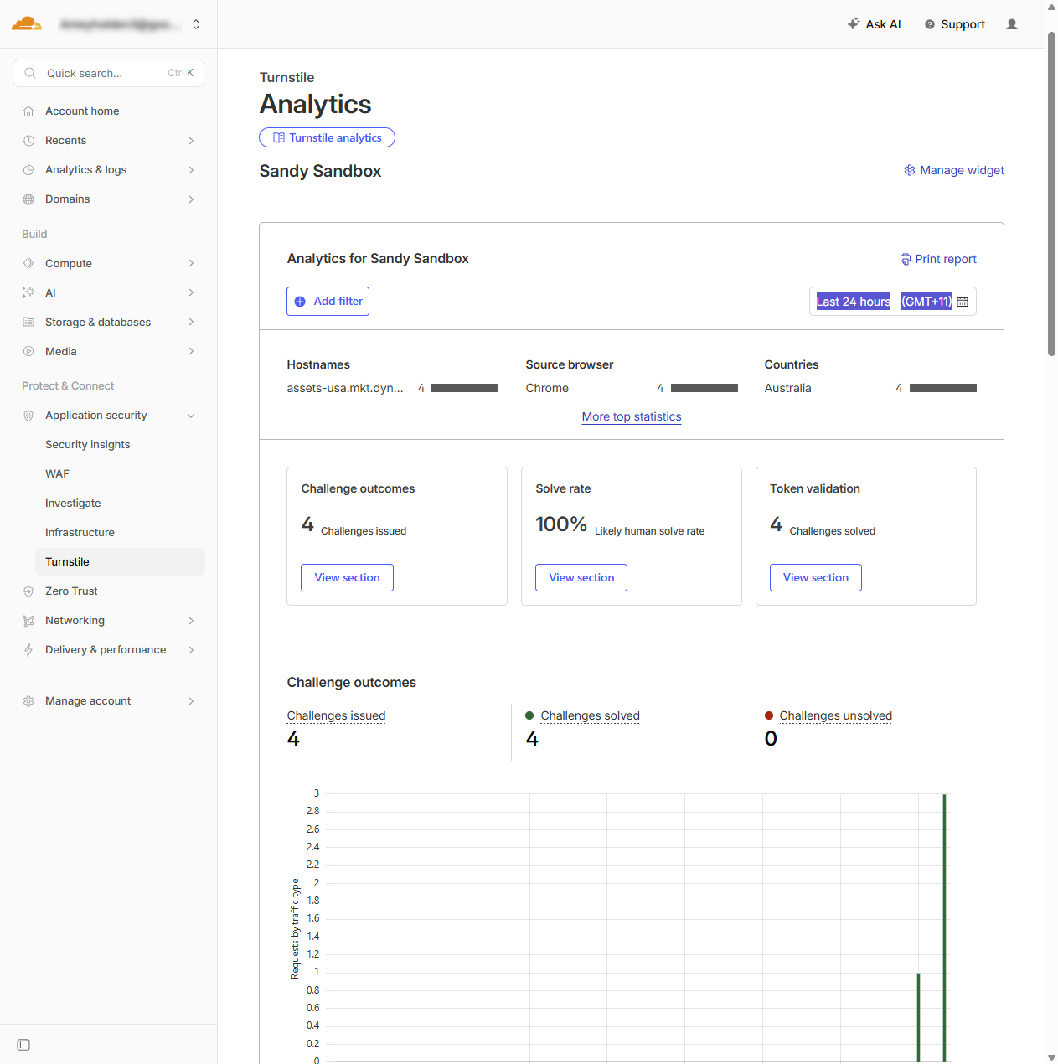
Task: Click the calendar icon in date picker
Action: pos(963,302)
